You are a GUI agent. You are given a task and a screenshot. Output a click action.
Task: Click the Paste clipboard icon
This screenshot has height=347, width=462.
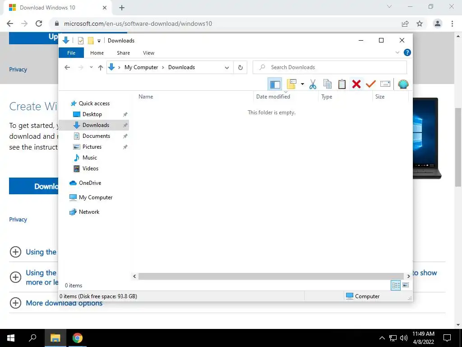342,84
